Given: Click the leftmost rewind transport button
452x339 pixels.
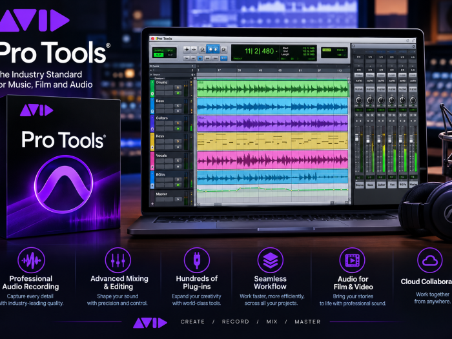Looking at the screenshot, I should point(186,58).
